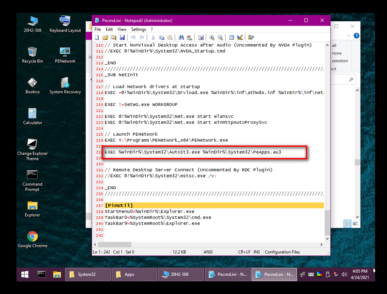Open the ? help menu

click(152, 29)
